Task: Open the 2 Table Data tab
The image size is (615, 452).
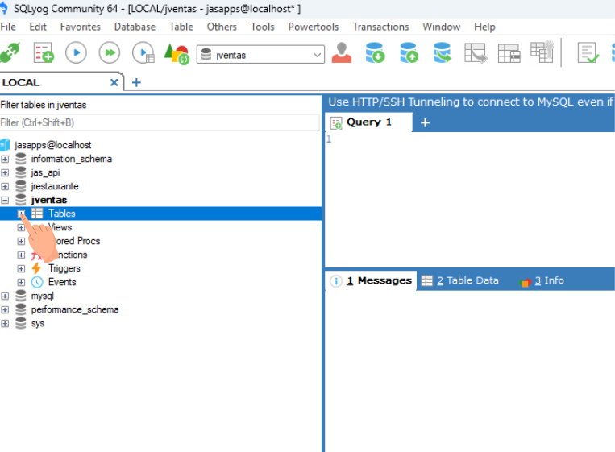Action: [460, 280]
